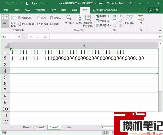This screenshot has width=163, height=135.
Task: Click the confirm checkmark in formula bar
Action: coord(38,37)
